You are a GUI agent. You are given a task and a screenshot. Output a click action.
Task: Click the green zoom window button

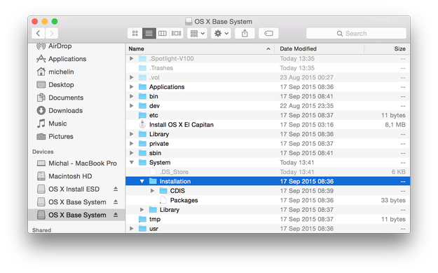[x=55, y=21]
